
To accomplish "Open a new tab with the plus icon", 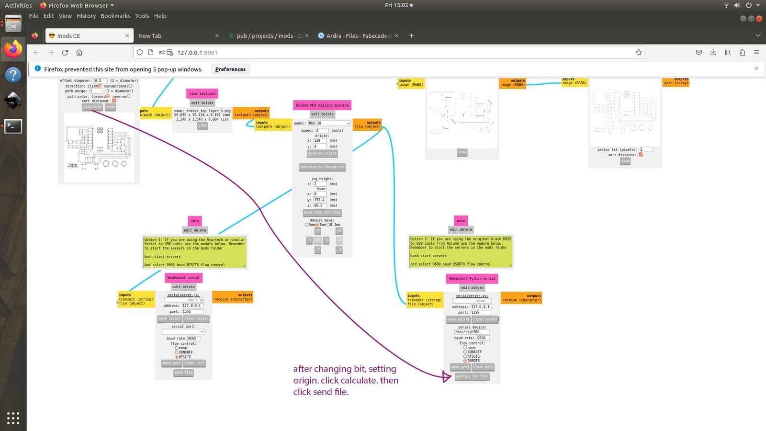I will coord(411,36).
